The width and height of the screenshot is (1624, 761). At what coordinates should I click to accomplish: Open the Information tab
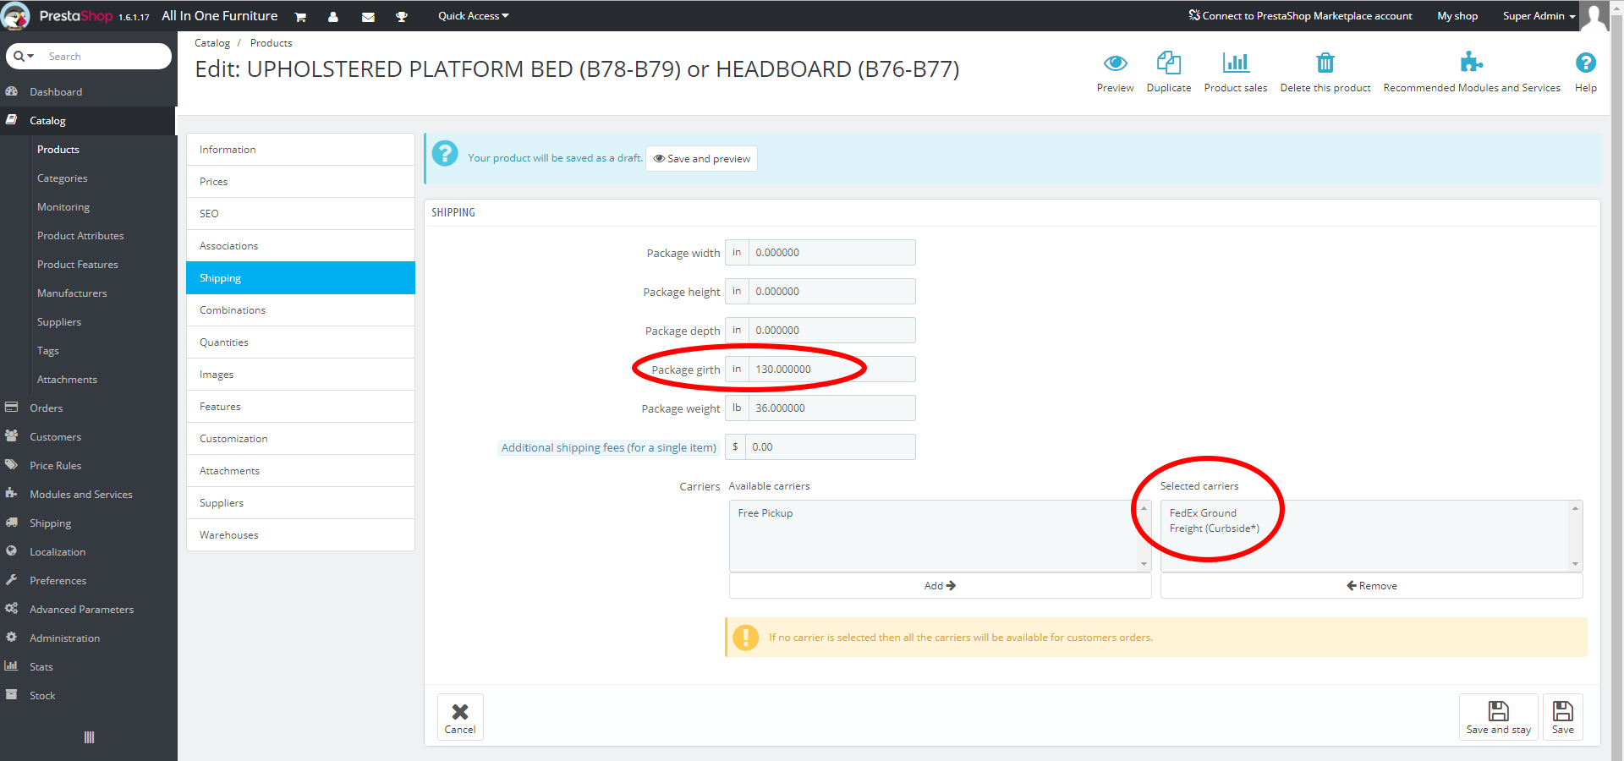pyautogui.click(x=300, y=150)
